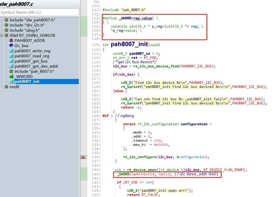Viewport: 272px width, 197px height.
Task: Click hash icon beside include "slw_pah8007.h"
Action: point(6,20)
